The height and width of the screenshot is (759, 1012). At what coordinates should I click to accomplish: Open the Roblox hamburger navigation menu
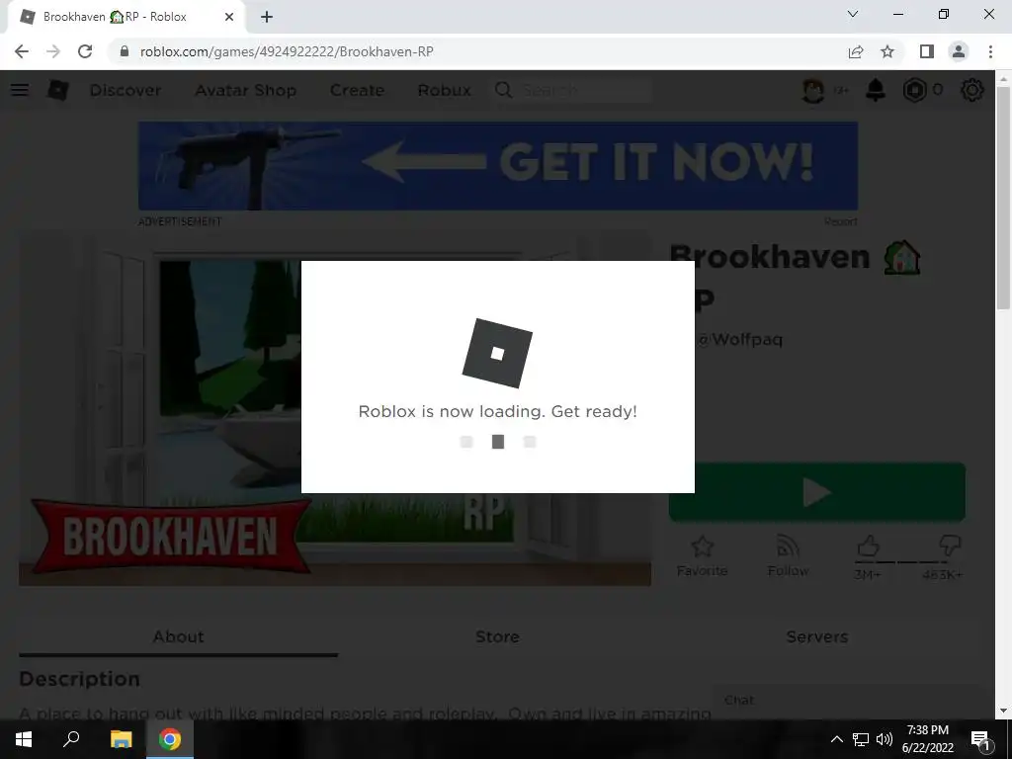[x=20, y=90]
